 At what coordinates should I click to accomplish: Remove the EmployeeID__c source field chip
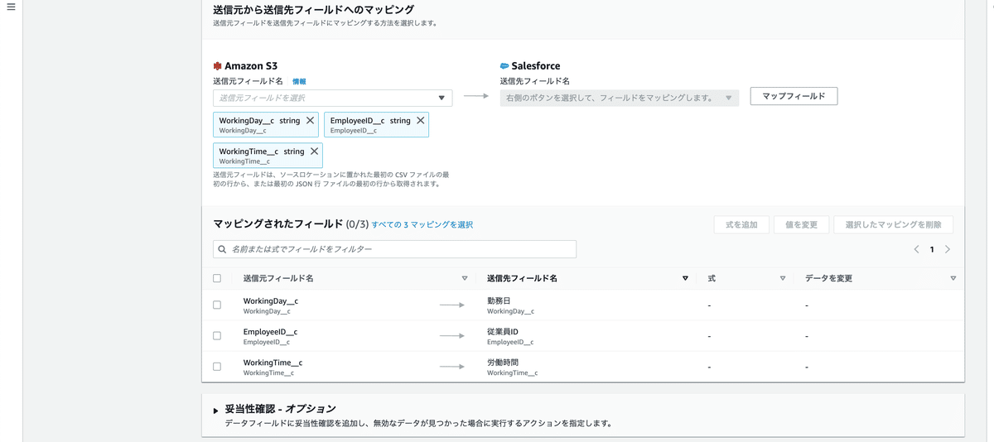[421, 120]
